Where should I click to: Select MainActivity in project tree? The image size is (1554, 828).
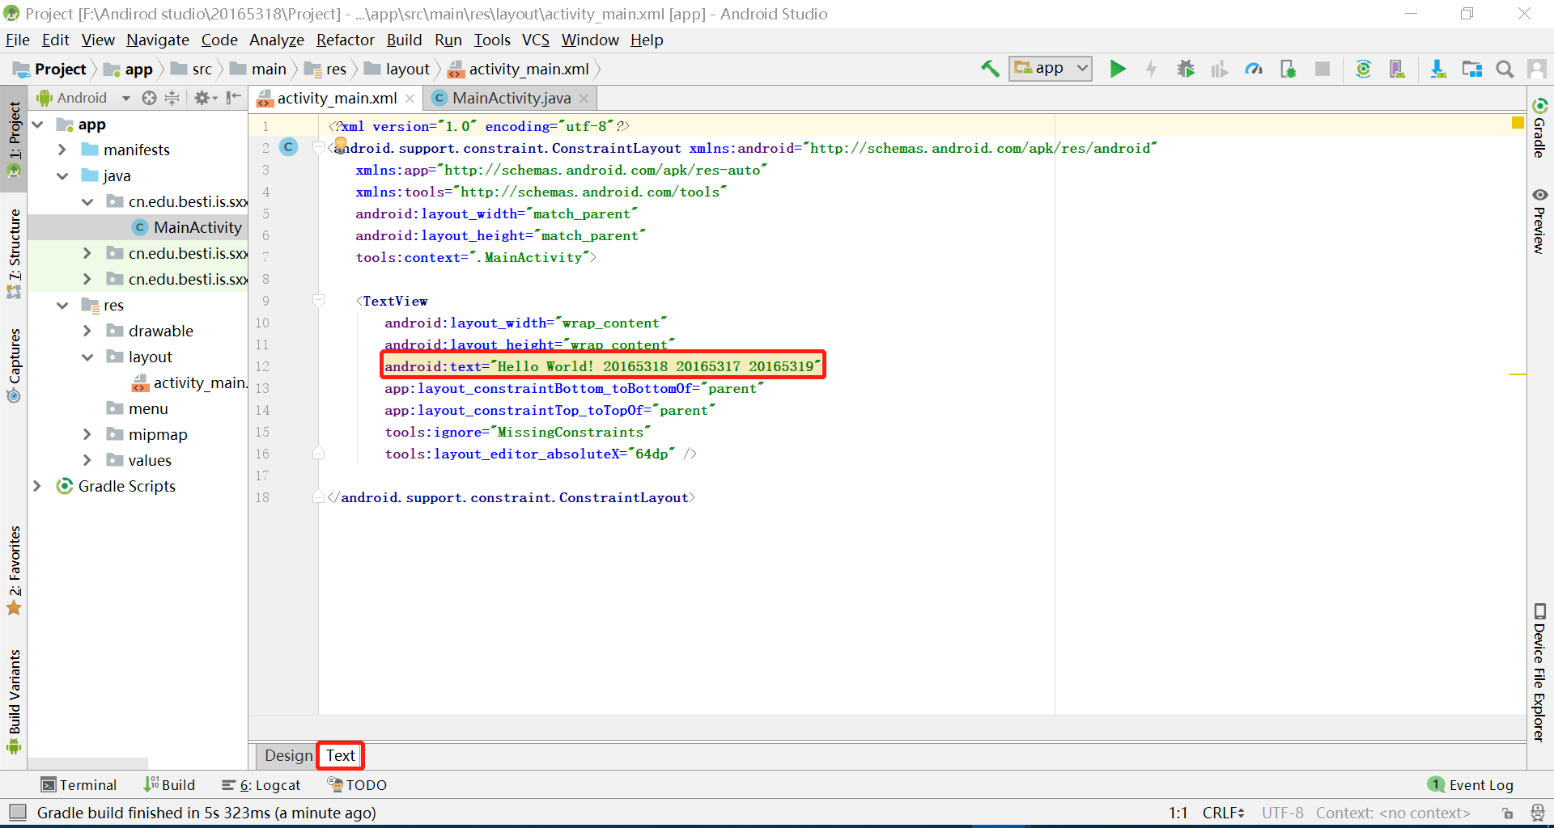click(197, 227)
